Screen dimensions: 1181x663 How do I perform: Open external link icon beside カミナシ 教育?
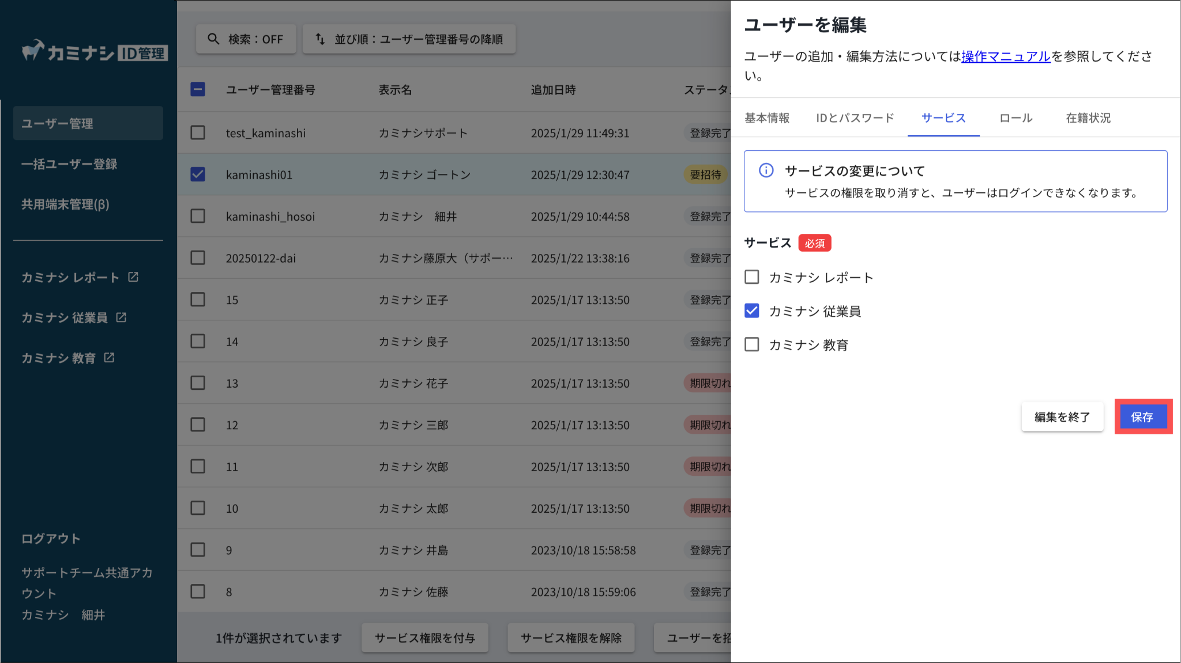coord(109,358)
